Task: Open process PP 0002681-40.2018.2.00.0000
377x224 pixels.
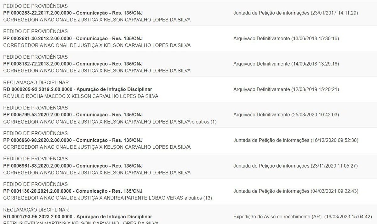Action: point(73,38)
